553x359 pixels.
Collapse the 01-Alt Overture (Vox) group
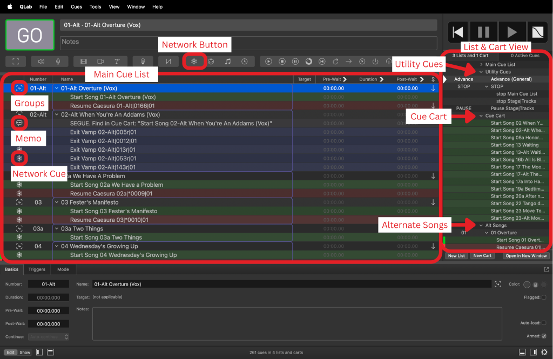[56, 88]
